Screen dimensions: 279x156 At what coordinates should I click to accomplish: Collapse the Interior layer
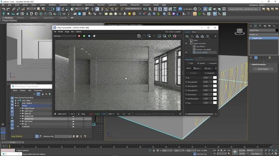tap(16, 106)
